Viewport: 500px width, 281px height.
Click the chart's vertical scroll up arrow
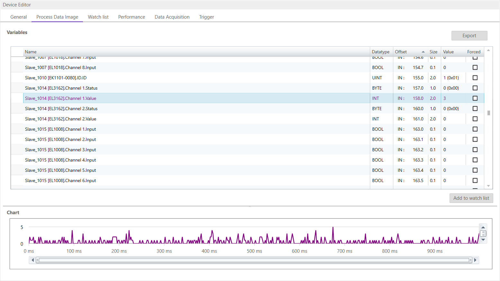(483, 227)
